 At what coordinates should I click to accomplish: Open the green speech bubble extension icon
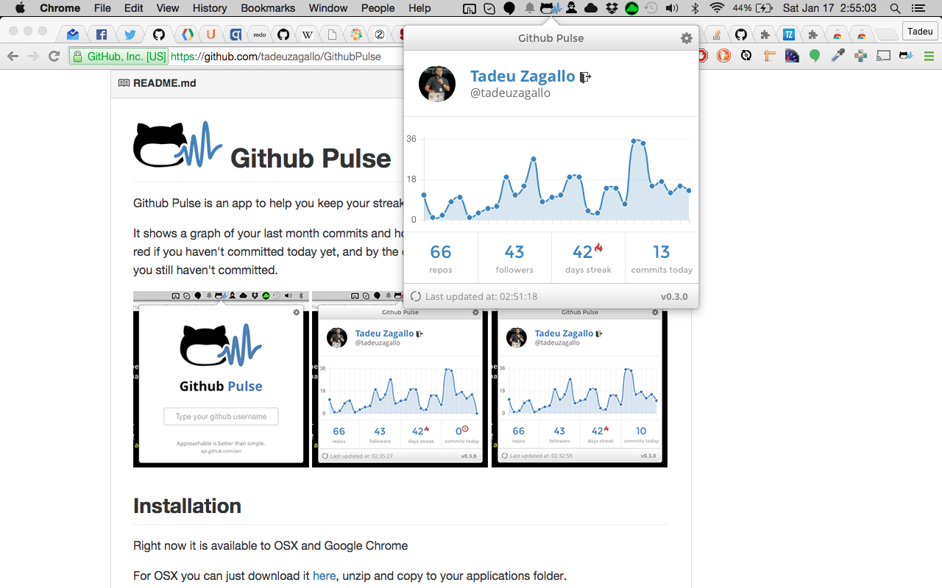click(815, 56)
